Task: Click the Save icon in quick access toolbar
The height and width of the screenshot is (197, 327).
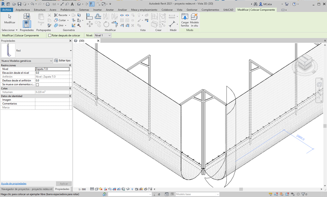Action: (19, 4)
